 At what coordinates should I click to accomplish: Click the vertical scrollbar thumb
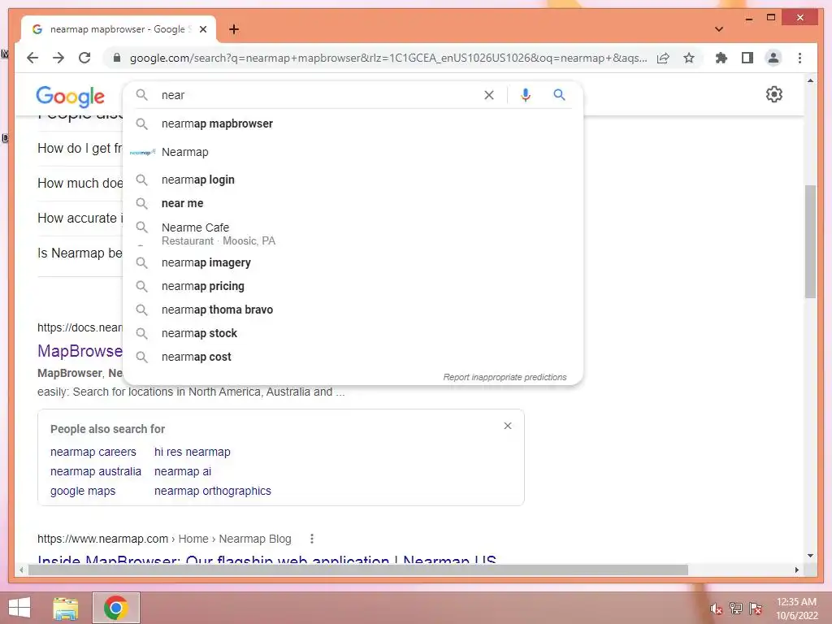[x=810, y=241]
